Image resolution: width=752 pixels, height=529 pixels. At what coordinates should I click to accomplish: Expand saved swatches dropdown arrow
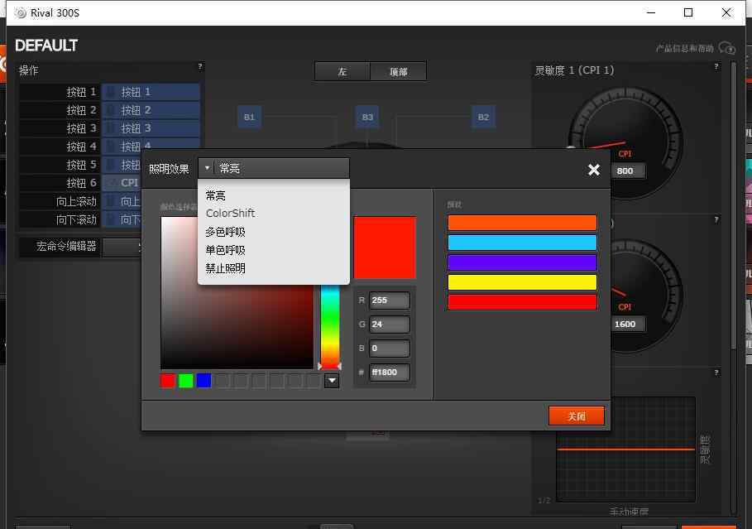(x=332, y=381)
